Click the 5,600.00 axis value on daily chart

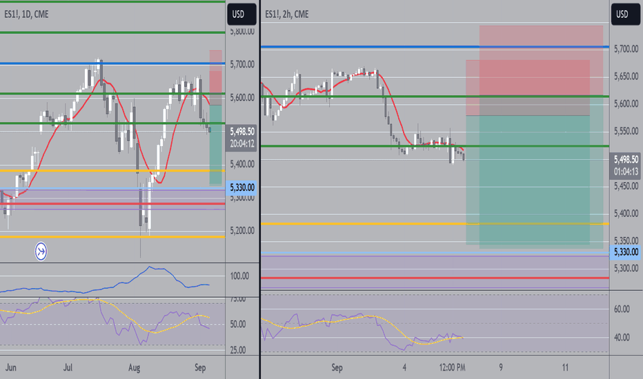pos(242,98)
